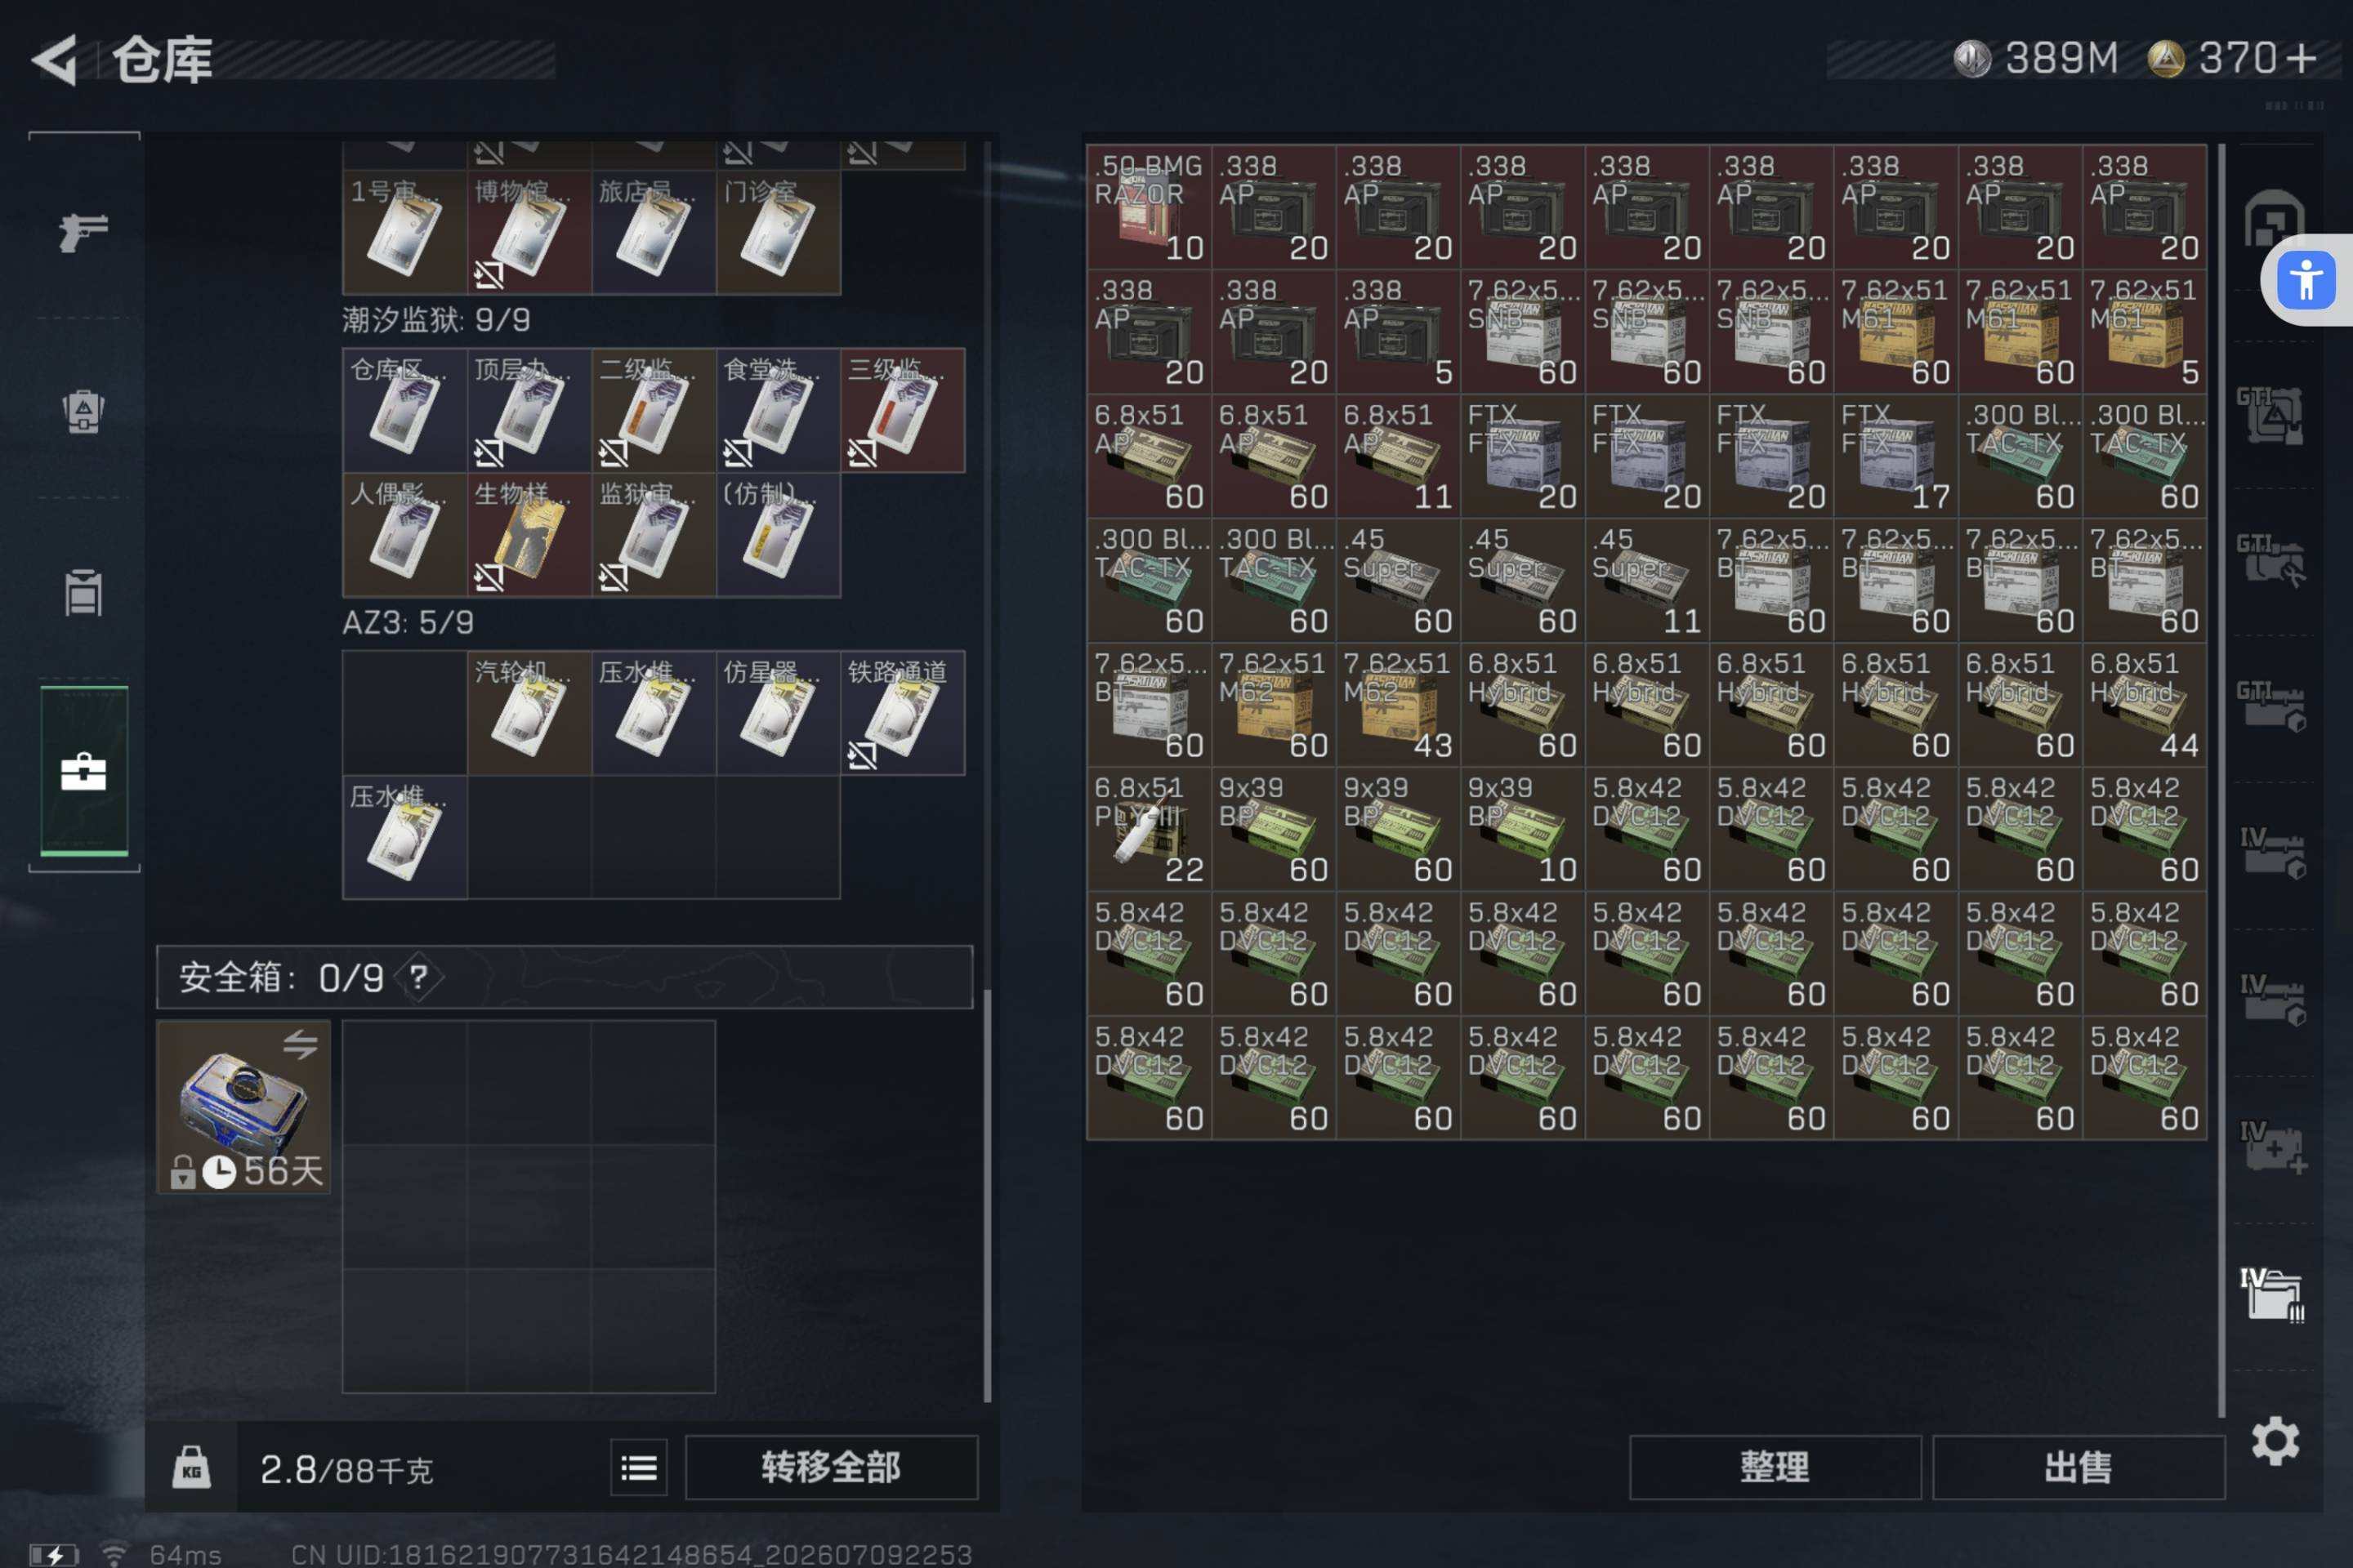This screenshot has height=1568, width=2353.
Task: Open the GTI gun case tab
Action: click(x=2271, y=706)
